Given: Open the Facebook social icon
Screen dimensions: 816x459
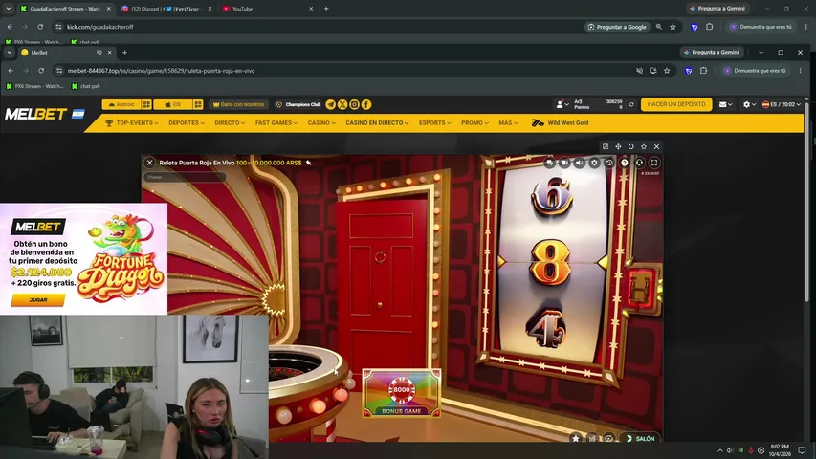Looking at the screenshot, I should (x=366, y=104).
